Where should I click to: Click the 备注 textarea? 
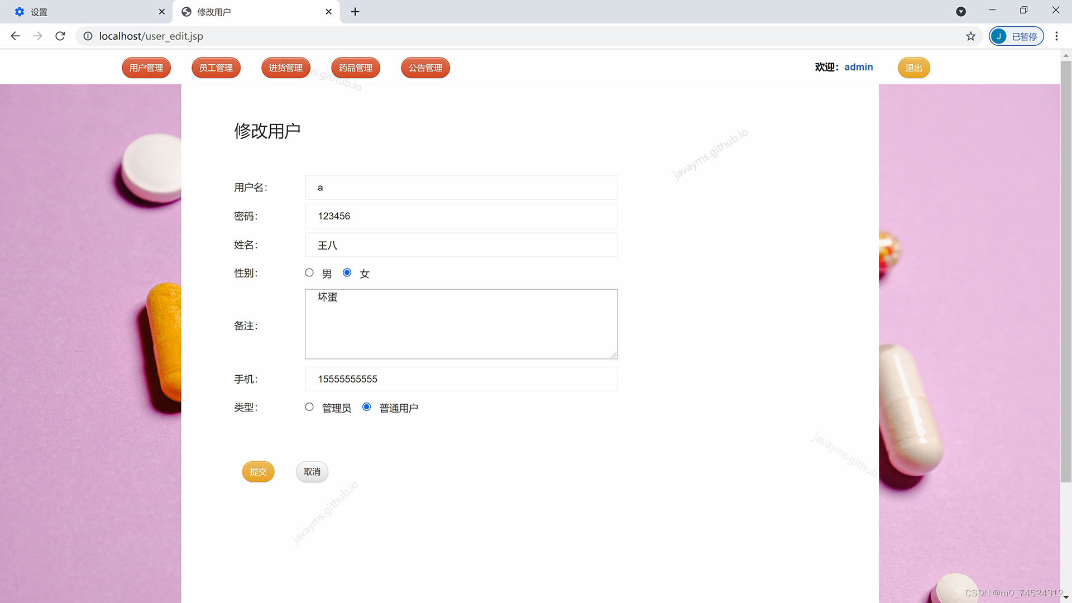[461, 324]
